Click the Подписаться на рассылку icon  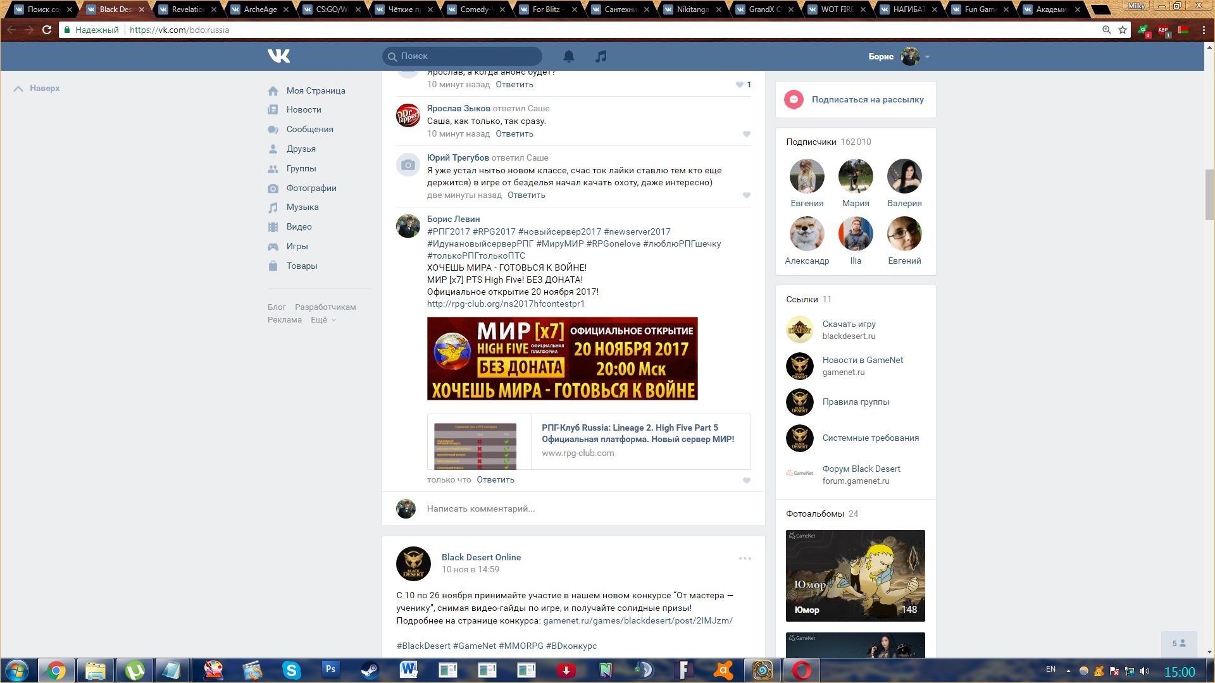click(794, 99)
